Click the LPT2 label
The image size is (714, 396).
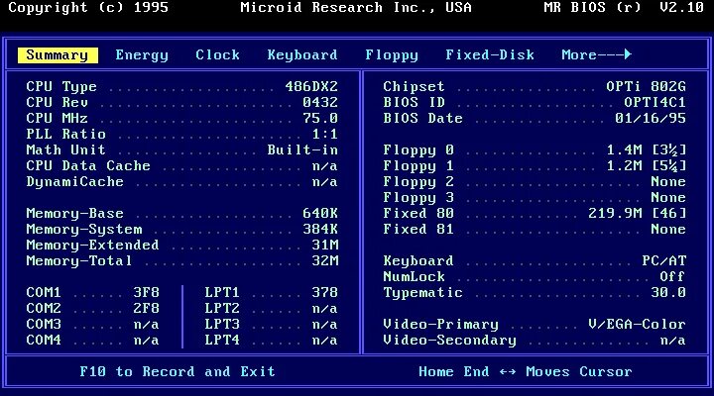tap(222, 308)
